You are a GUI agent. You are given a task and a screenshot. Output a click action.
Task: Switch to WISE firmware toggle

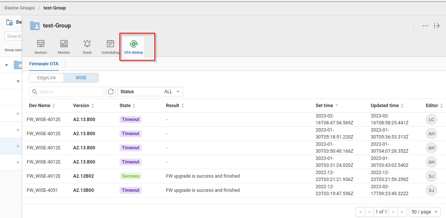tap(81, 78)
